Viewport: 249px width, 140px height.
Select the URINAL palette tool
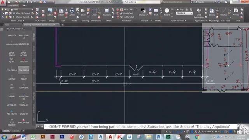point(12,96)
